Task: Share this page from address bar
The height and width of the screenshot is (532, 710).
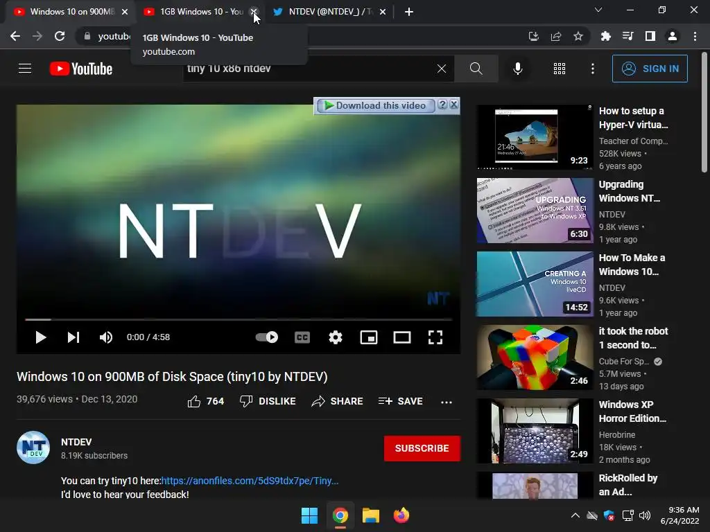Action: 556,36
